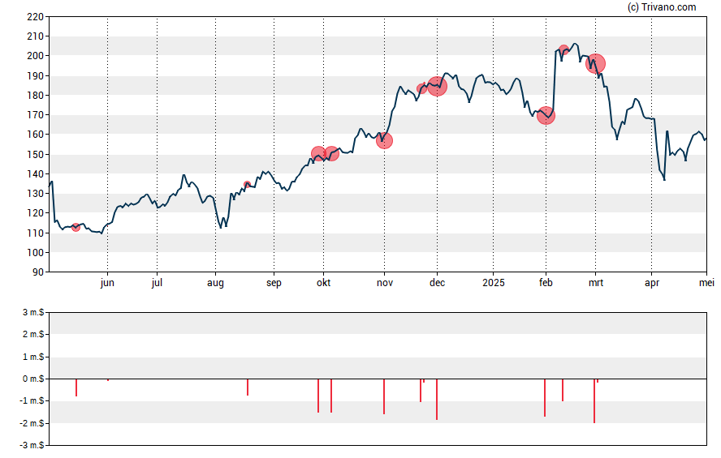Click the '110' price axis label
Image resolution: width=721 pixels, height=458 pixels.
coord(36,233)
